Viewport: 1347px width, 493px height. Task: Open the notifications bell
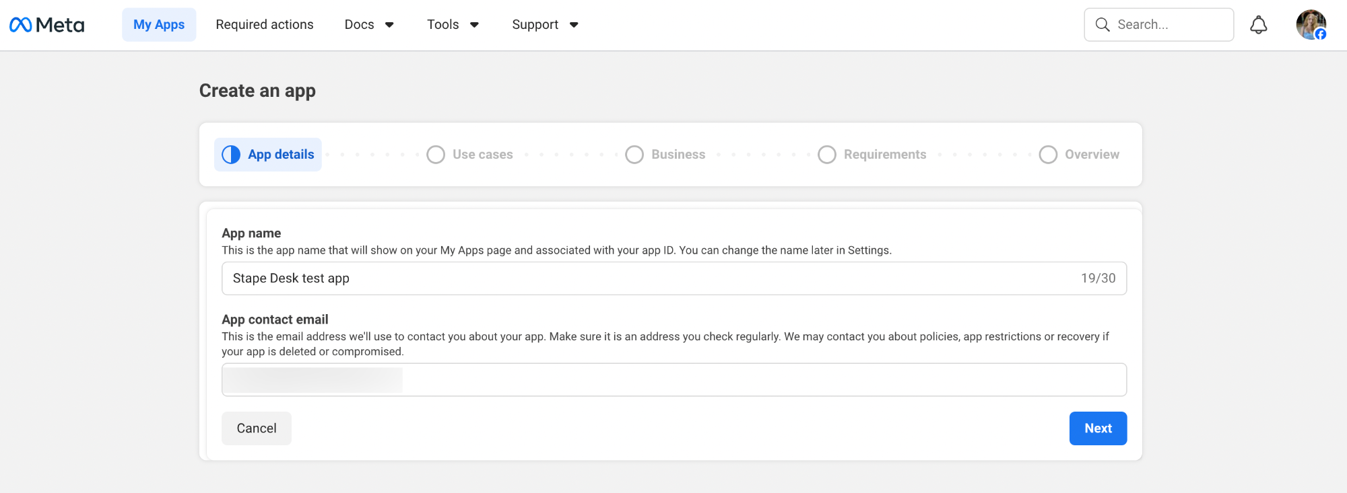pyautogui.click(x=1258, y=25)
